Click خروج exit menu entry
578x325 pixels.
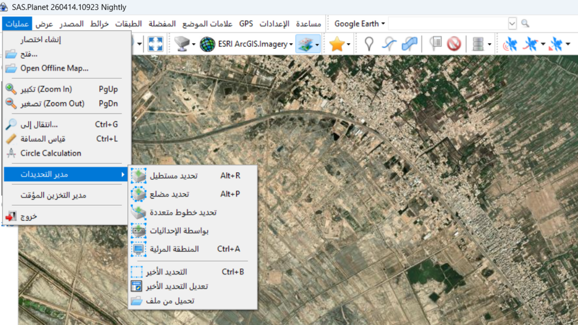tap(29, 216)
